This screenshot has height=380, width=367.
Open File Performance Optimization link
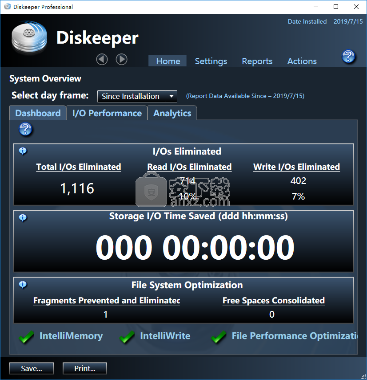[295, 335]
